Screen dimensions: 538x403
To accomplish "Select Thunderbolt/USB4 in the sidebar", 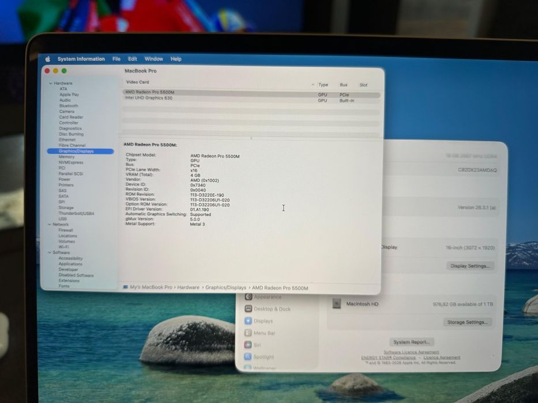I will [76, 213].
